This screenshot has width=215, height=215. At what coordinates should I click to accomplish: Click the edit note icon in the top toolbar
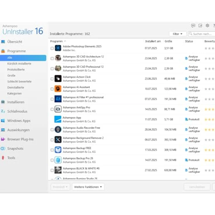tap(200, 26)
